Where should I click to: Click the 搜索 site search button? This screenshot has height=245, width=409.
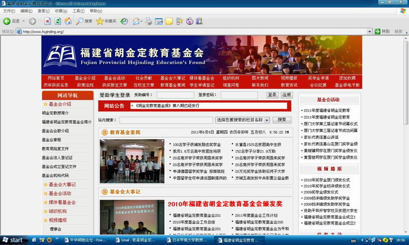282,120
